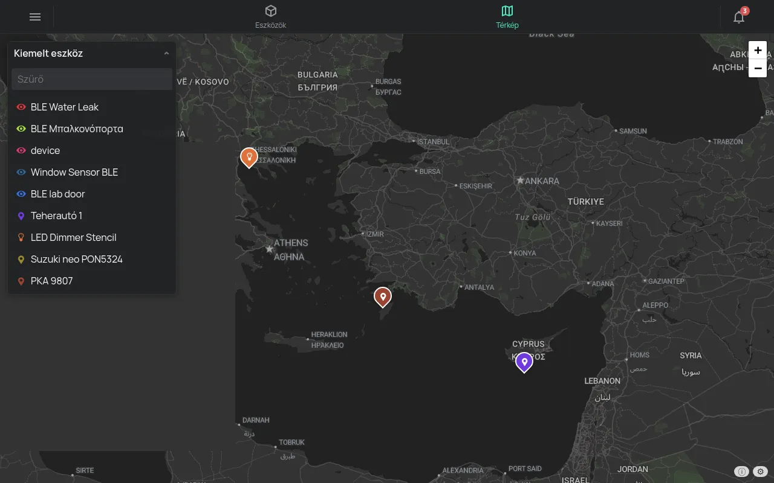Click the orange bulb marker near Thessaloniki

(249, 157)
